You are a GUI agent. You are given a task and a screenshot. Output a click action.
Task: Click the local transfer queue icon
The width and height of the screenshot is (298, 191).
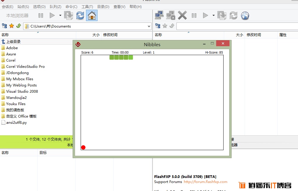[68, 15]
